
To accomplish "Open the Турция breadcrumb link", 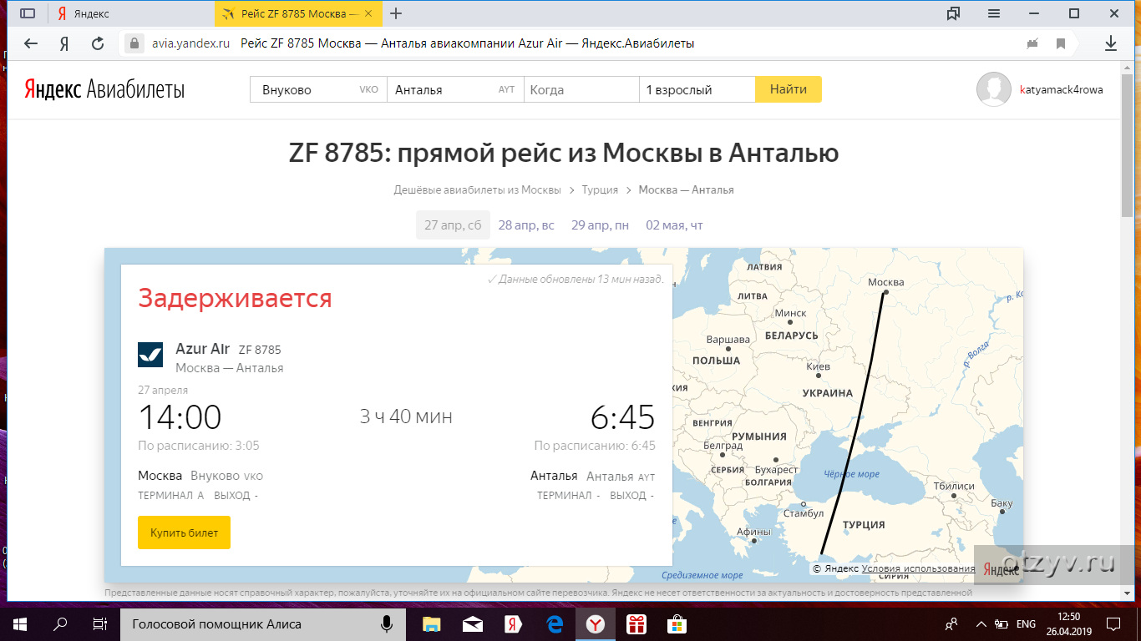I will click(x=600, y=190).
